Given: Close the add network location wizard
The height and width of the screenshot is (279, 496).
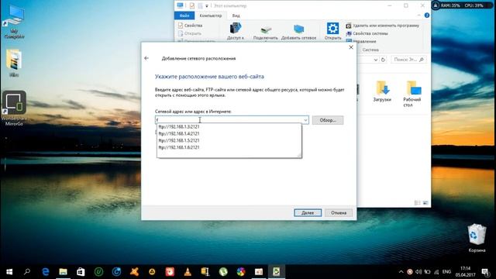Looking at the screenshot, I should click(351, 47).
